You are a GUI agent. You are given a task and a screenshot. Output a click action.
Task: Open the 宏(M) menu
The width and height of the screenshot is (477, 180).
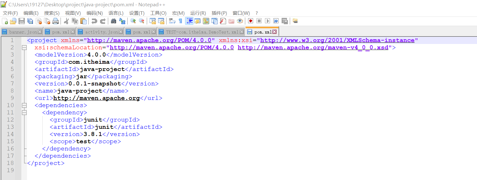[x=178, y=13]
